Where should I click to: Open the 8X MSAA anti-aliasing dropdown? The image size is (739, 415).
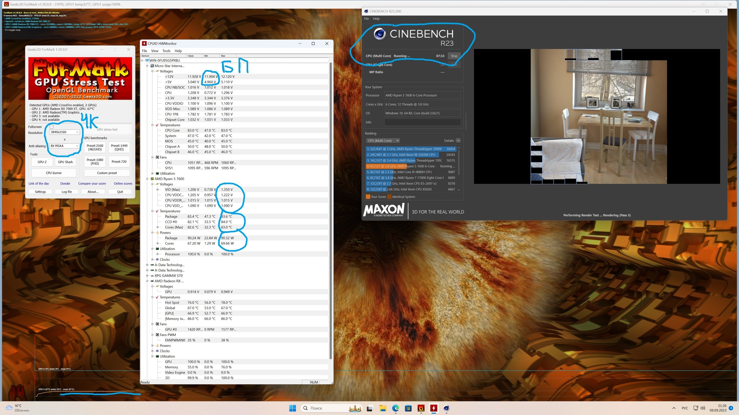(65, 146)
